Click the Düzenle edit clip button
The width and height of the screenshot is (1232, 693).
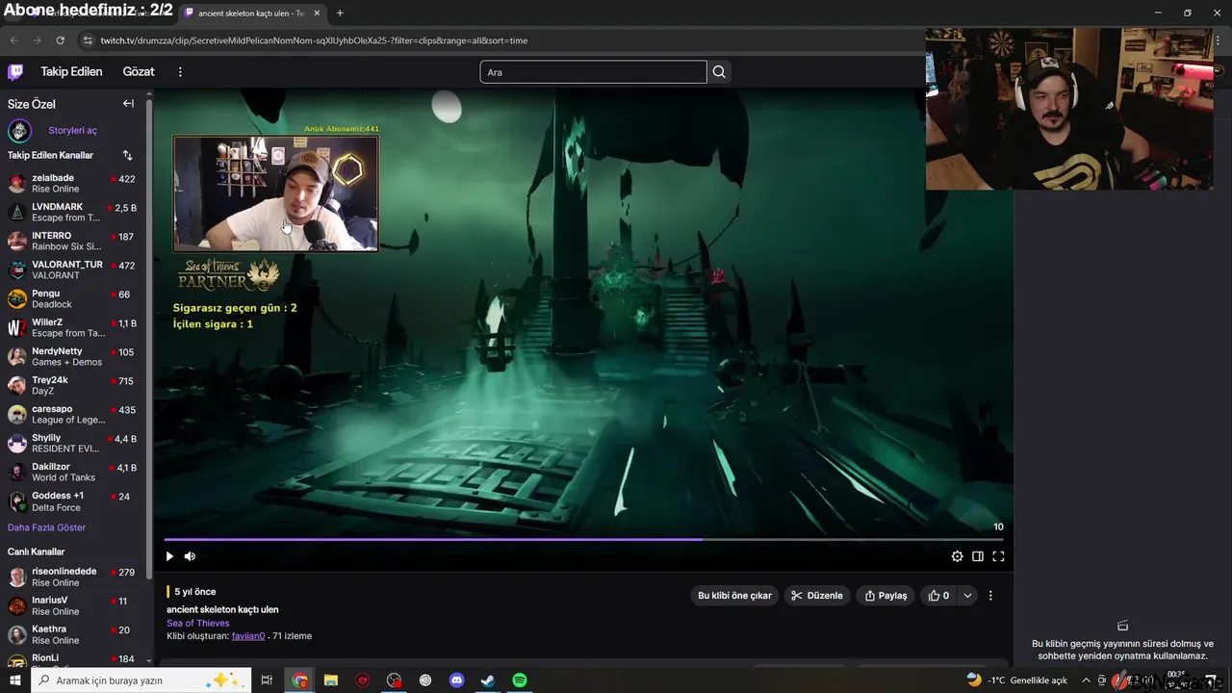coord(816,596)
